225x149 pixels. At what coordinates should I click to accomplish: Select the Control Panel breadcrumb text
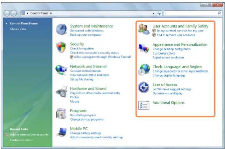(39, 13)
